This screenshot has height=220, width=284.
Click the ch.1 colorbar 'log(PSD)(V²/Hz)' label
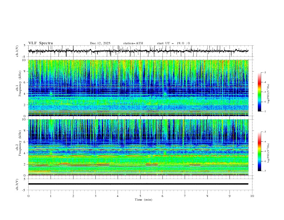tap(269, 94)
